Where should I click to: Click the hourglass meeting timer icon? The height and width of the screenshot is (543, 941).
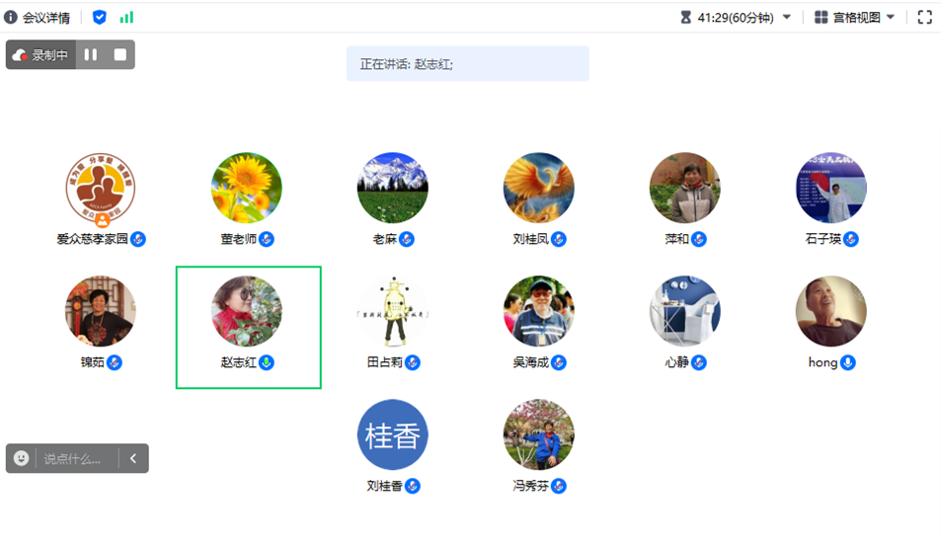(686, 18)
